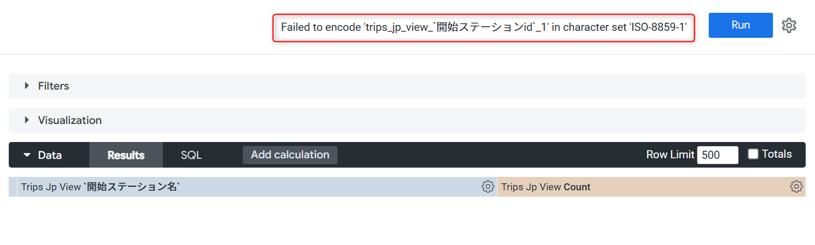Open gear menu for 開始ステーション名 column
This screenshot has height=245, width=815.
click(x=487, y=187)
